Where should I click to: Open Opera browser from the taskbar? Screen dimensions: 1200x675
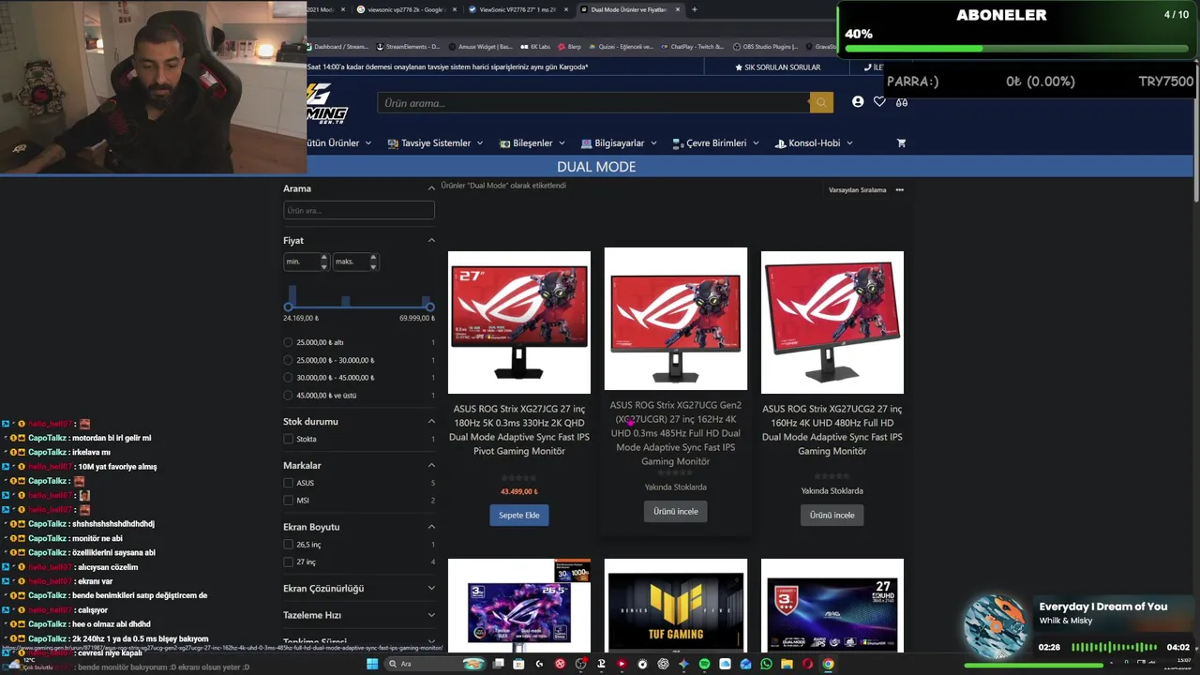coord(807,664)
